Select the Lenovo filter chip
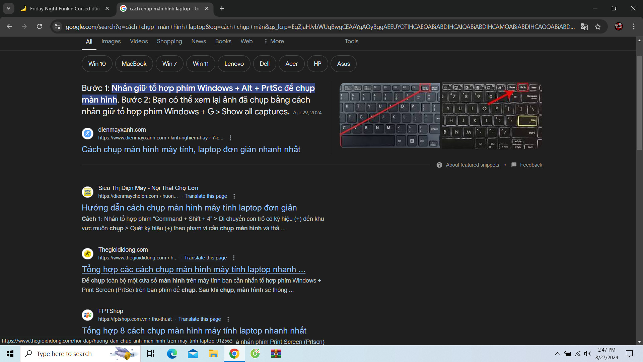Viewport: 643px width, 362px height. click(x=234, y=64)
